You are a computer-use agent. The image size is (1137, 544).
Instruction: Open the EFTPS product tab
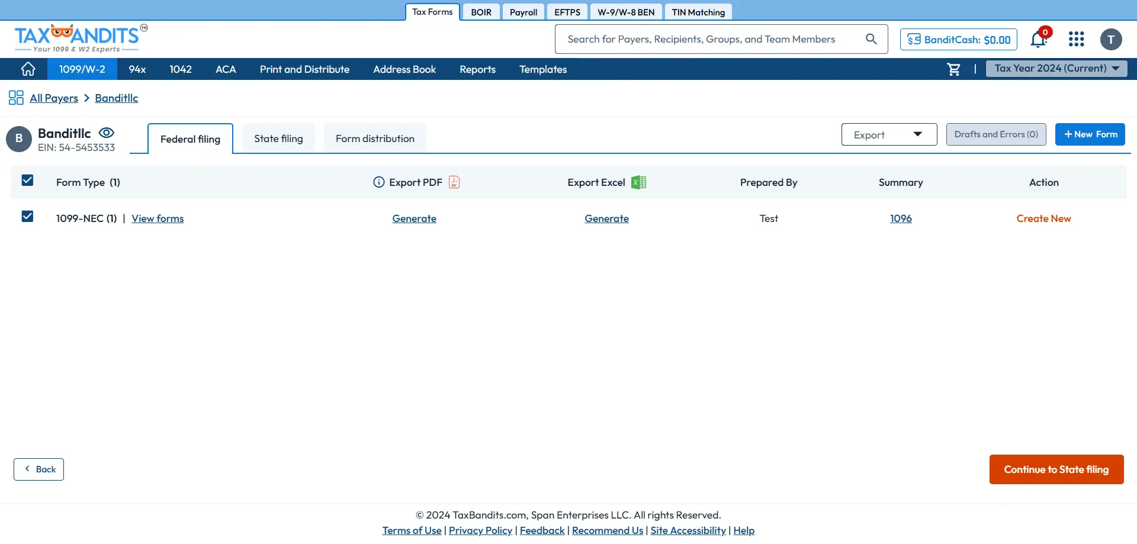click(567, 12)
